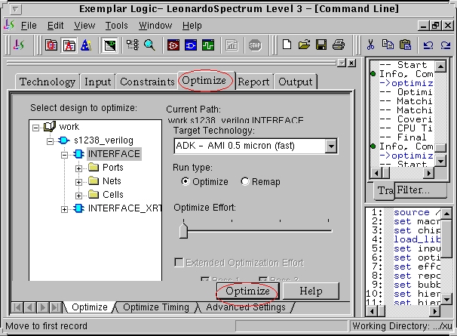Click the Undo arrow icon
This screenshot has height=336, width=457.
427,45
